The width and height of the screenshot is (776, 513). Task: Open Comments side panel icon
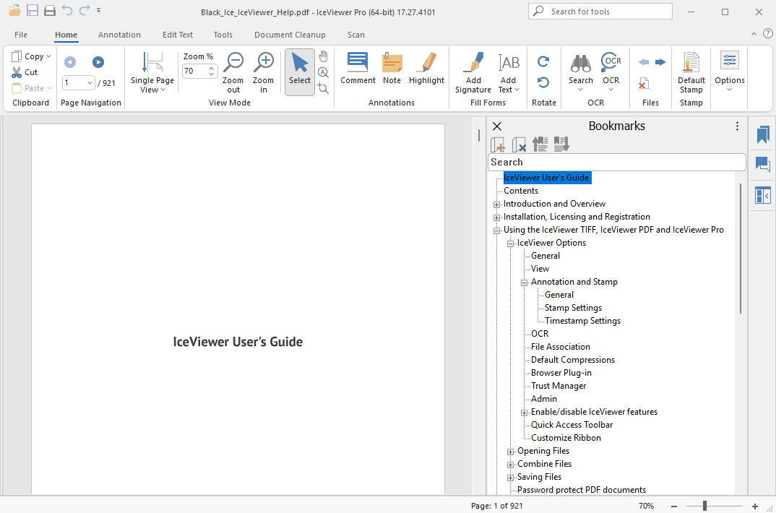pyautogui.click(x=763, y=164)
